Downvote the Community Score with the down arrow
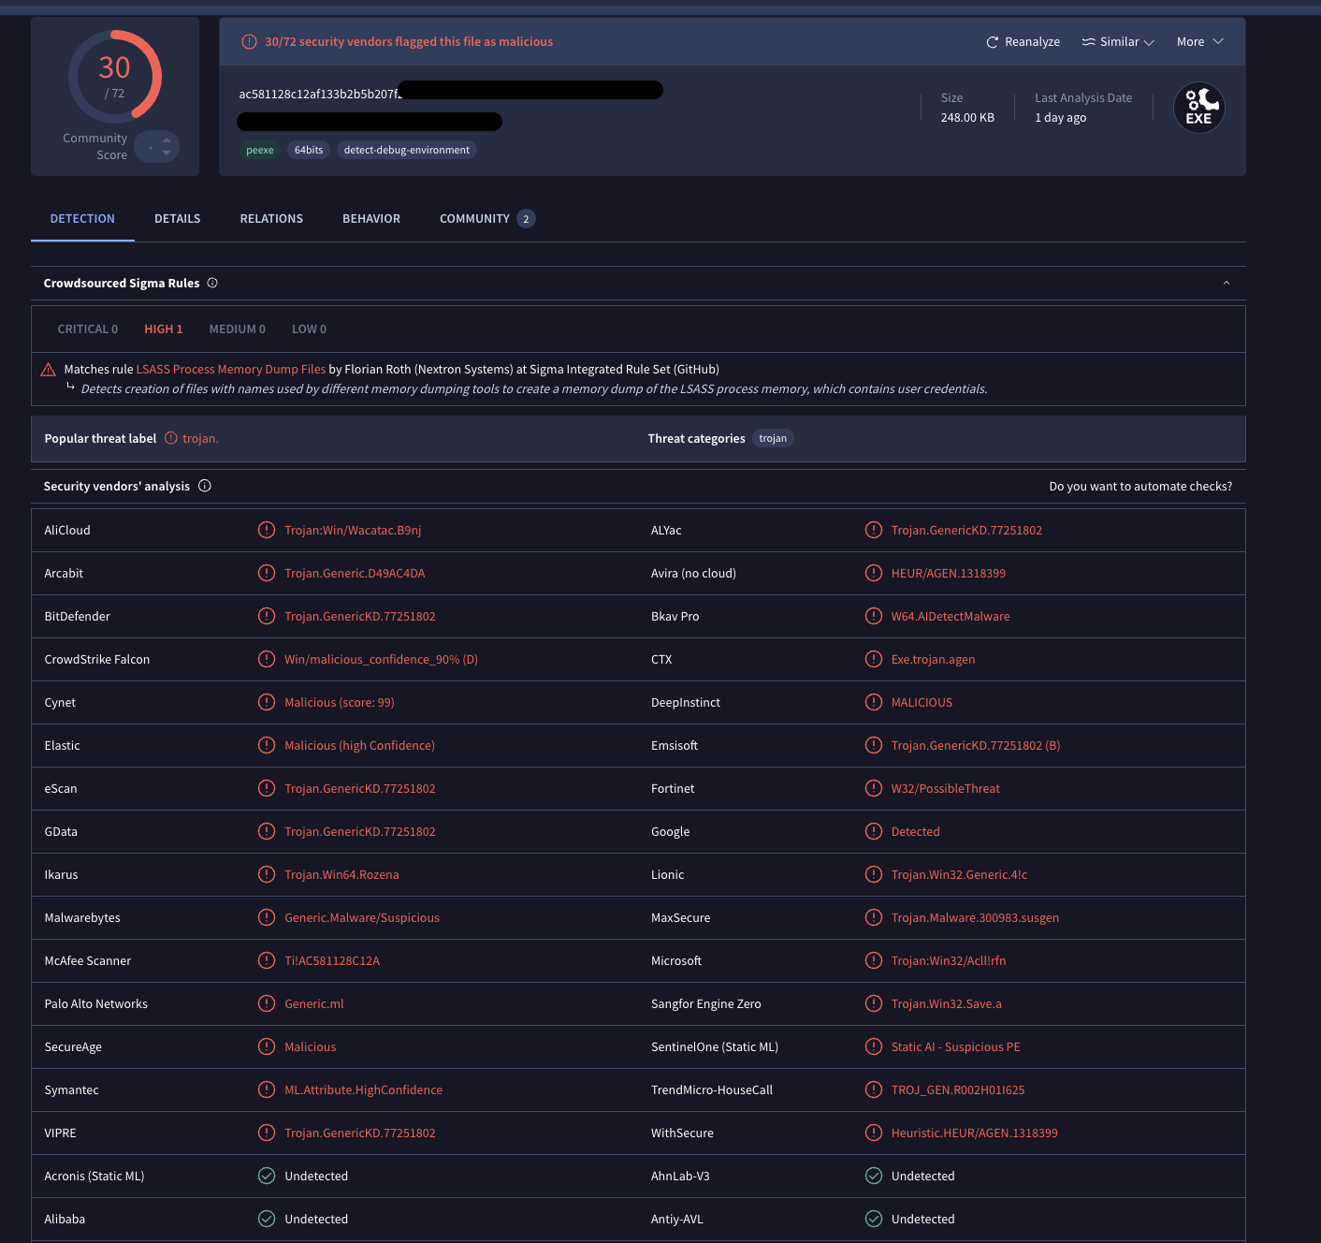1321x1243 pixels. tap(167, 153)
